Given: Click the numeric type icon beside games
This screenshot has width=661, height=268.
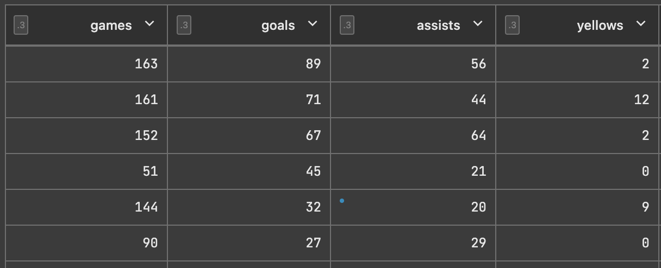Looking at the screenshot, I should [21, 25].
